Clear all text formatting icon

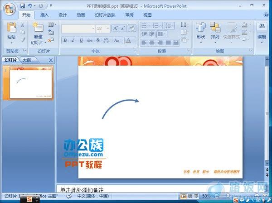(x=132, y=28)
